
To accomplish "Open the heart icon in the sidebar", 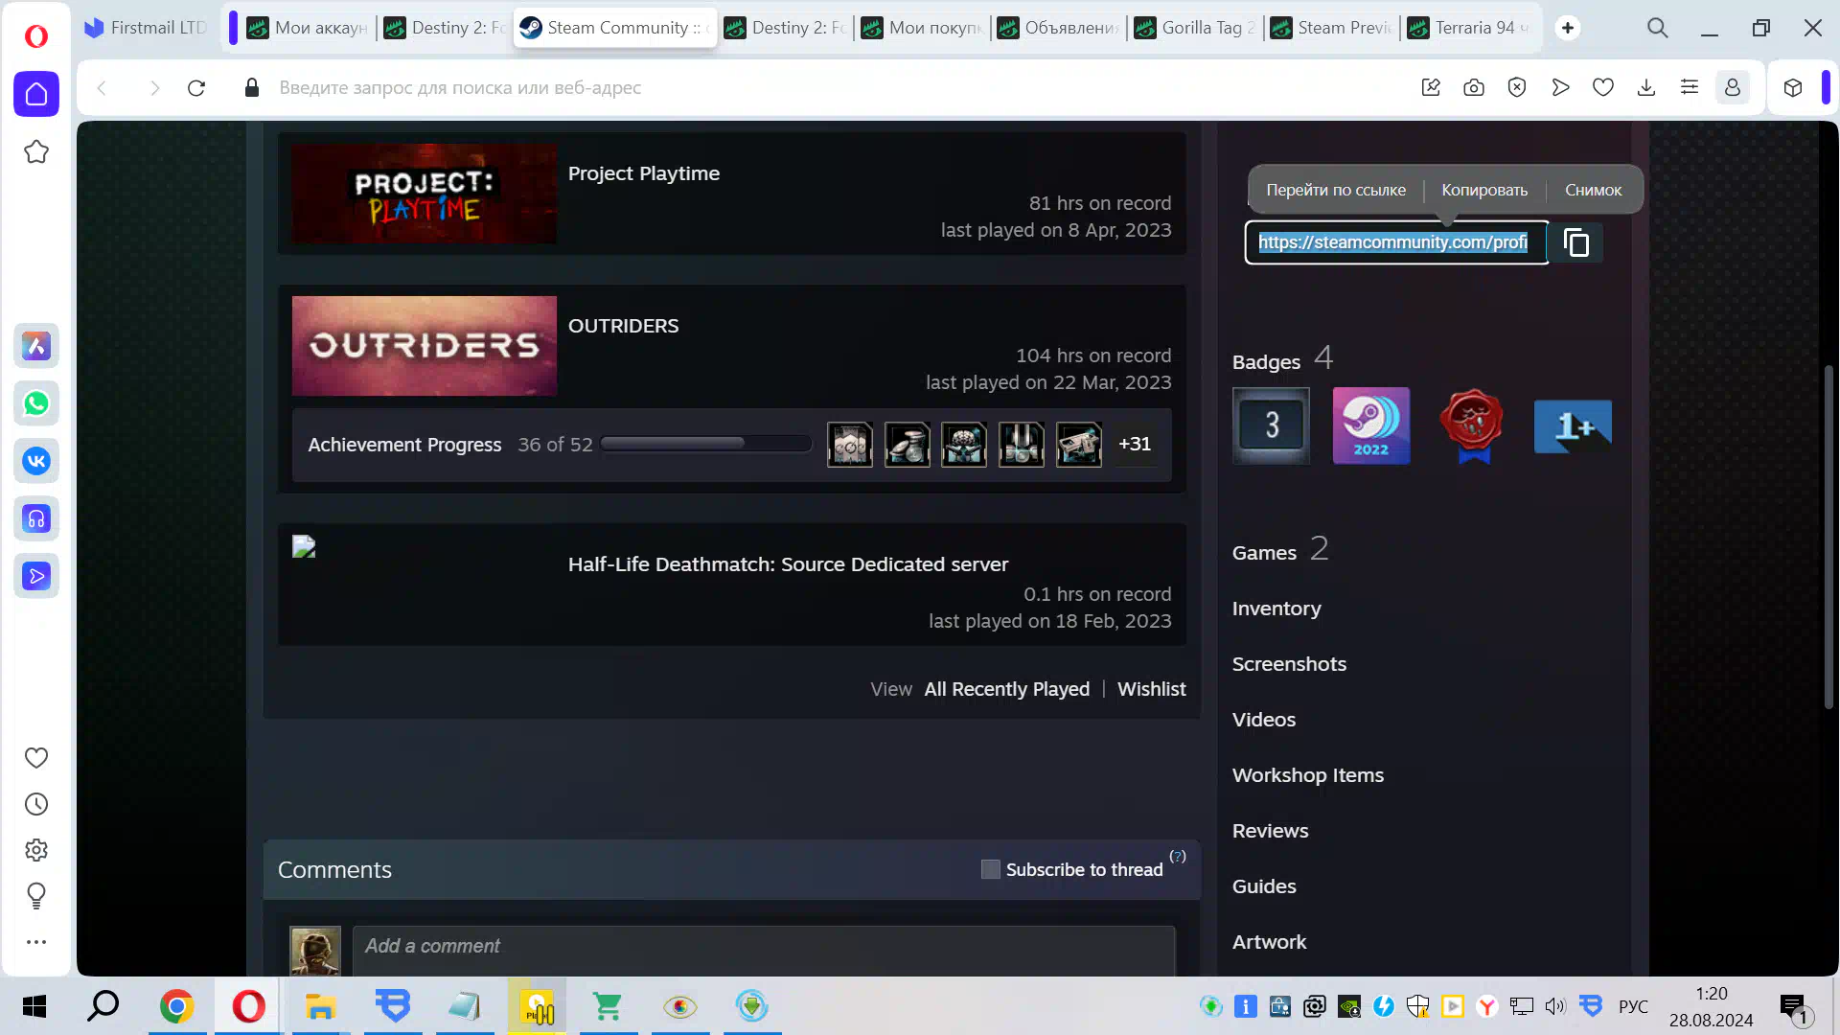I will click(x=36, y=758).
